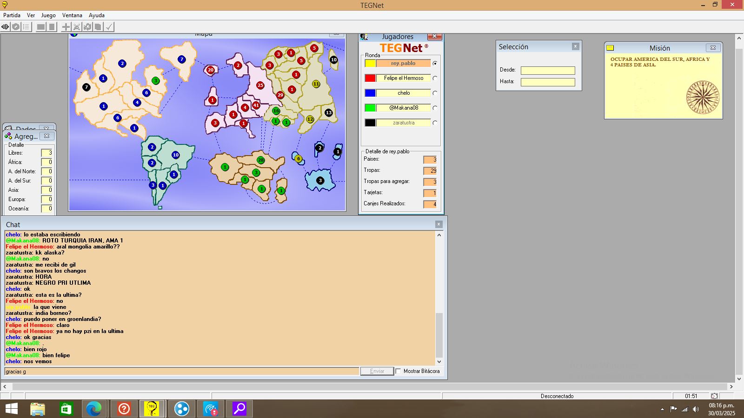Open Microsoft Edge from the taskbar
This screenshot has height=418, width=744.
[x=94, y=409]
